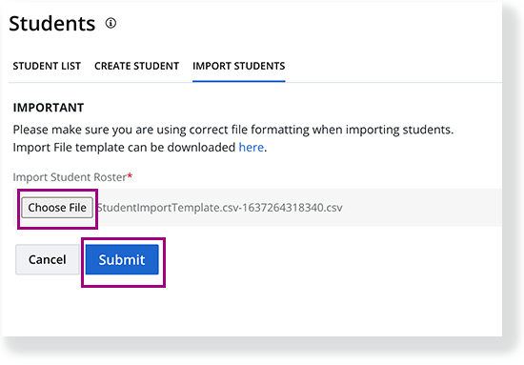The width and height of the screenshot is (524, 365).
Task: Click the file formatting instruction sentence
Action: [233, 130]
